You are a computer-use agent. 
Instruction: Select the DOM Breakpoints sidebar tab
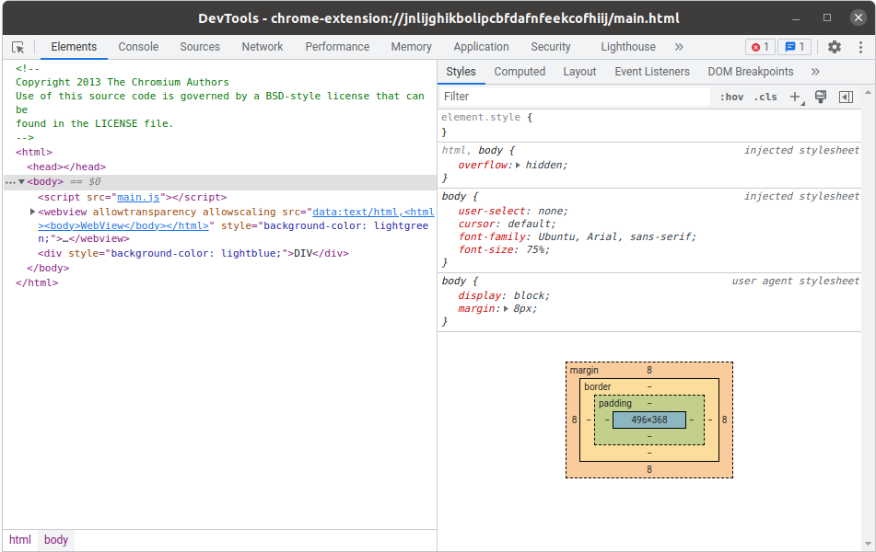751,72
